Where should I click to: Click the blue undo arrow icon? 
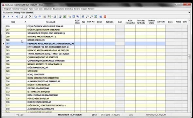[x=40, y=16]
